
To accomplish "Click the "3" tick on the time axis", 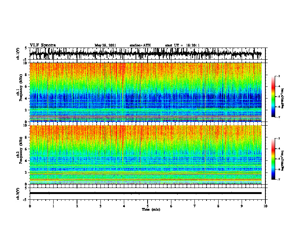I will pyautogui.click(x=100, y=206).
